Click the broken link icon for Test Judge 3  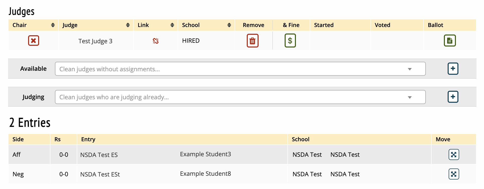[155, 41]
